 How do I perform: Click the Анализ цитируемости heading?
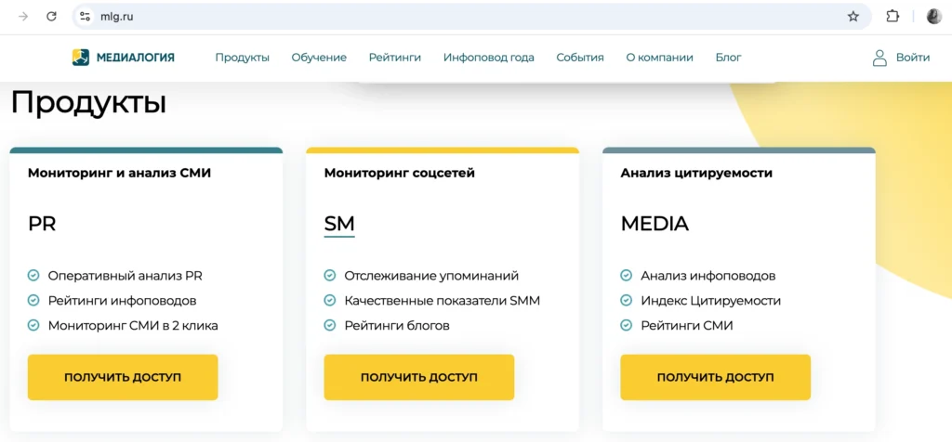pos(696,173)
